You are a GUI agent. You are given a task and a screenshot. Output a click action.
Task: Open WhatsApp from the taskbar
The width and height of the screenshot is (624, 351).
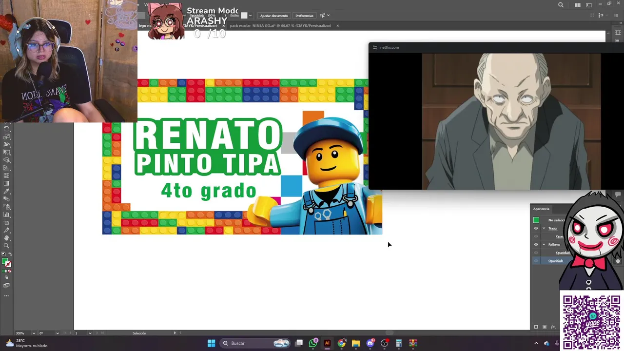pyautogui.click(x=313, y=343)
